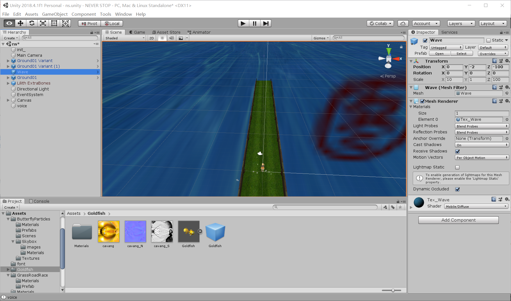Expand Ground01 Variant in the Hierarchy
Image resolution: width=511 pixels, height=301 pixels.
(x=8, y=61)
